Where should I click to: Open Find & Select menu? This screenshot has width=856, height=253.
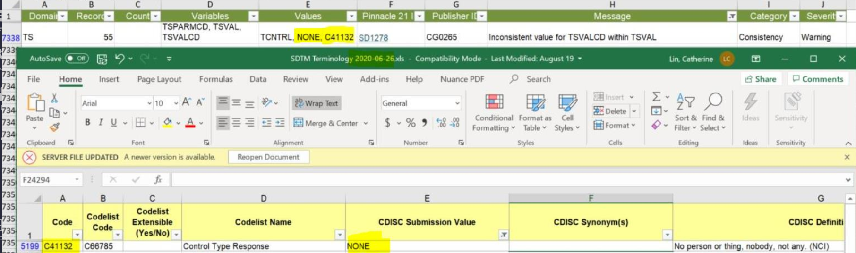[x=712, y=112]
